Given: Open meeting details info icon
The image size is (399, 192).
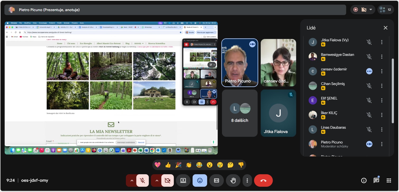Looking at the screenshot, I should pyautogui.click(x=364, y=181).
